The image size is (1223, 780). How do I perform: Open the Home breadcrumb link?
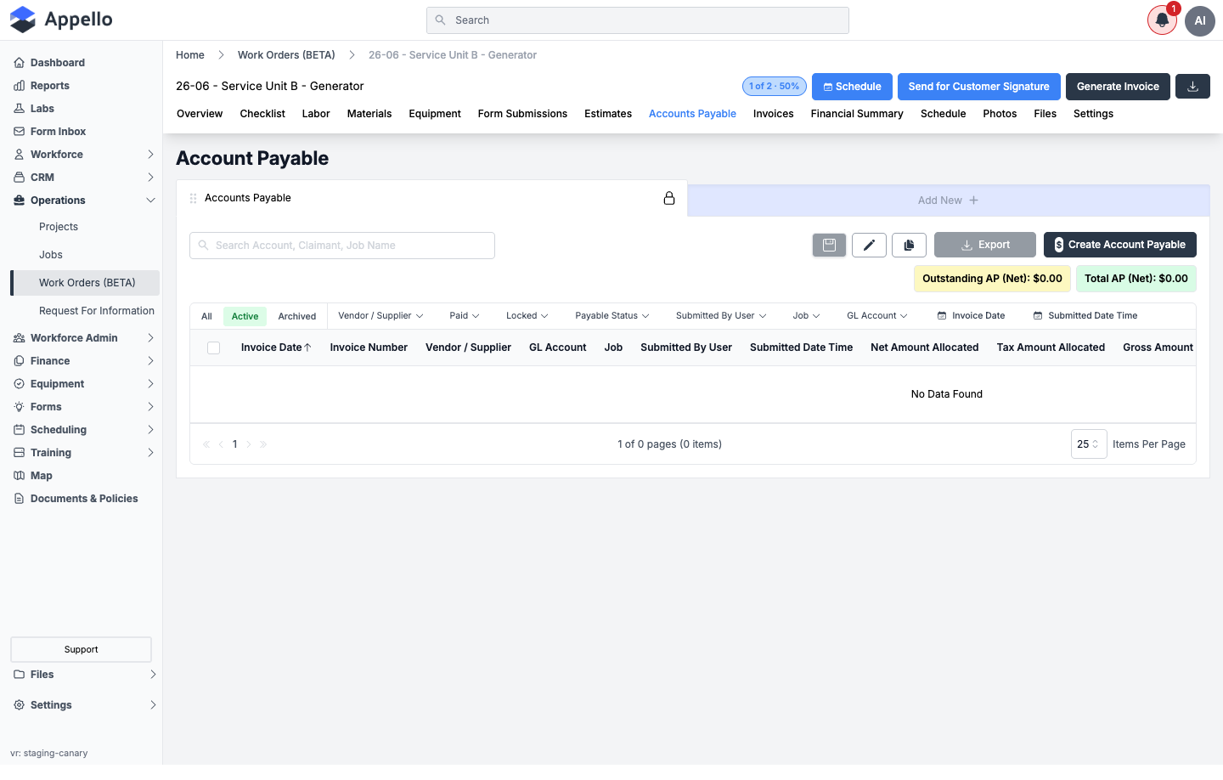190,55
